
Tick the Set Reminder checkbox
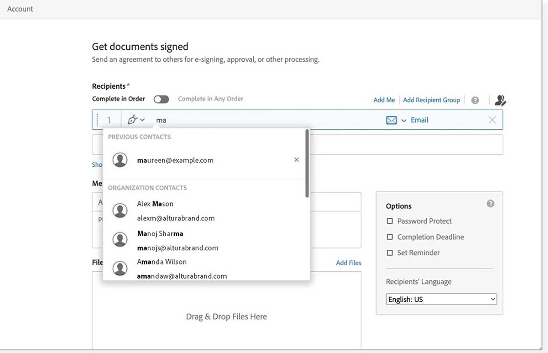point(390,253)
